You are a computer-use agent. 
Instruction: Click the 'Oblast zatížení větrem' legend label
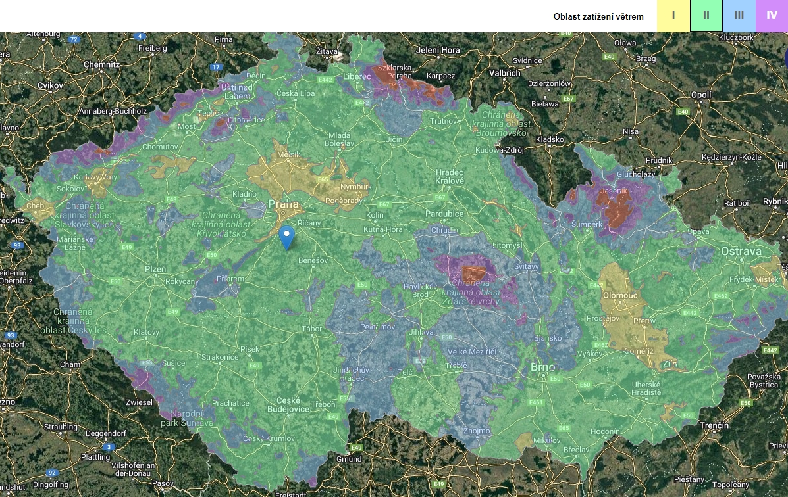(x=598, y=16)
